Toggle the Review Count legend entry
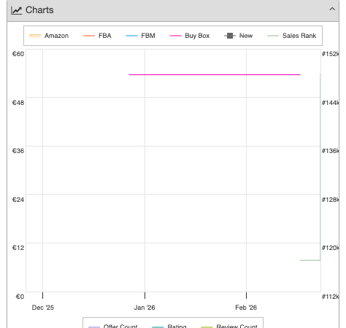 click(229, 326)
